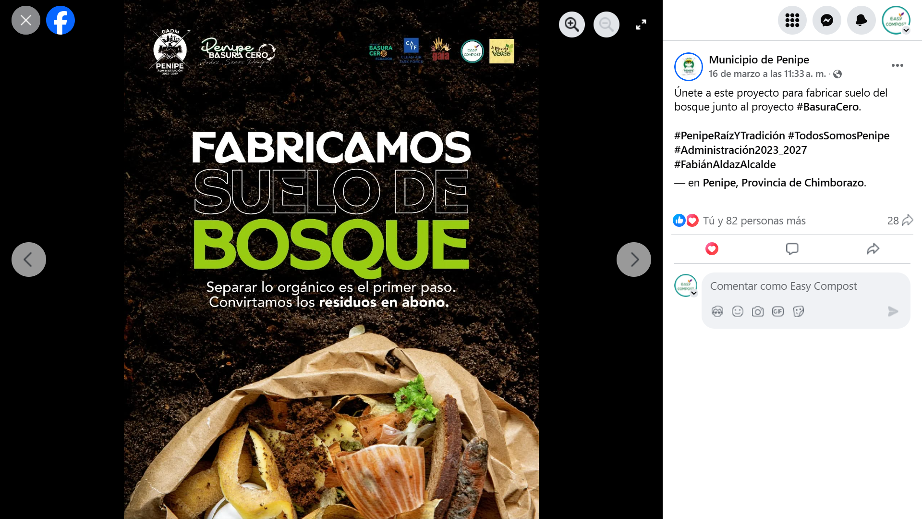Open the #TodosSomosPenipe hashtag
The image size is (922, 519).
click(838, 136)
